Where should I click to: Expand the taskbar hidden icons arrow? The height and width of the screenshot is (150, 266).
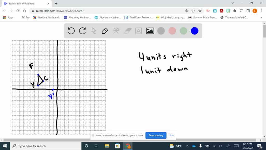pos(187,146)
